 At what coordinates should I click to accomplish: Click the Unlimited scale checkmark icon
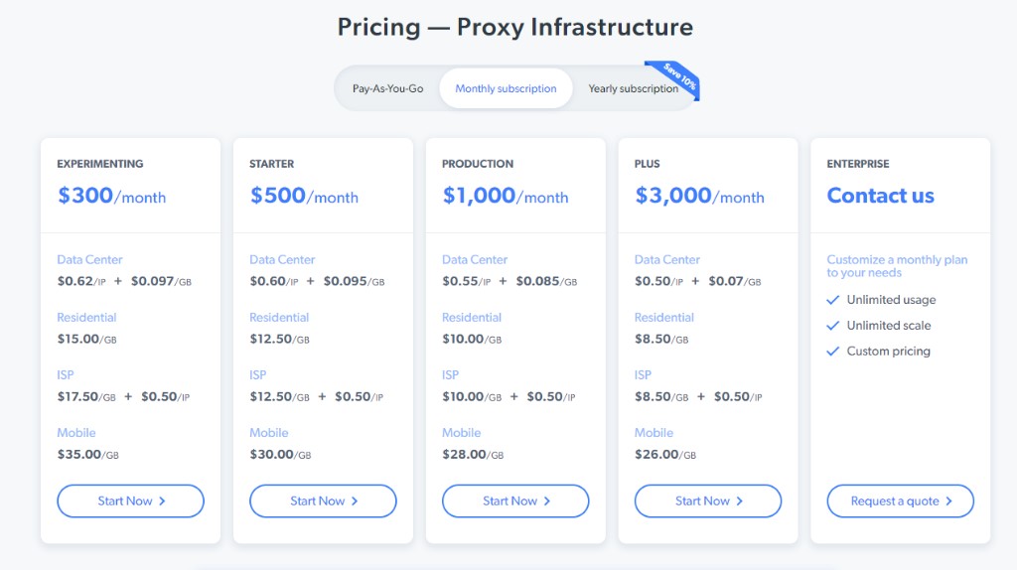tap(833, 326)
